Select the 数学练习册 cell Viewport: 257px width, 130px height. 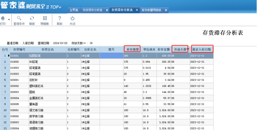[x=48, y=116]
